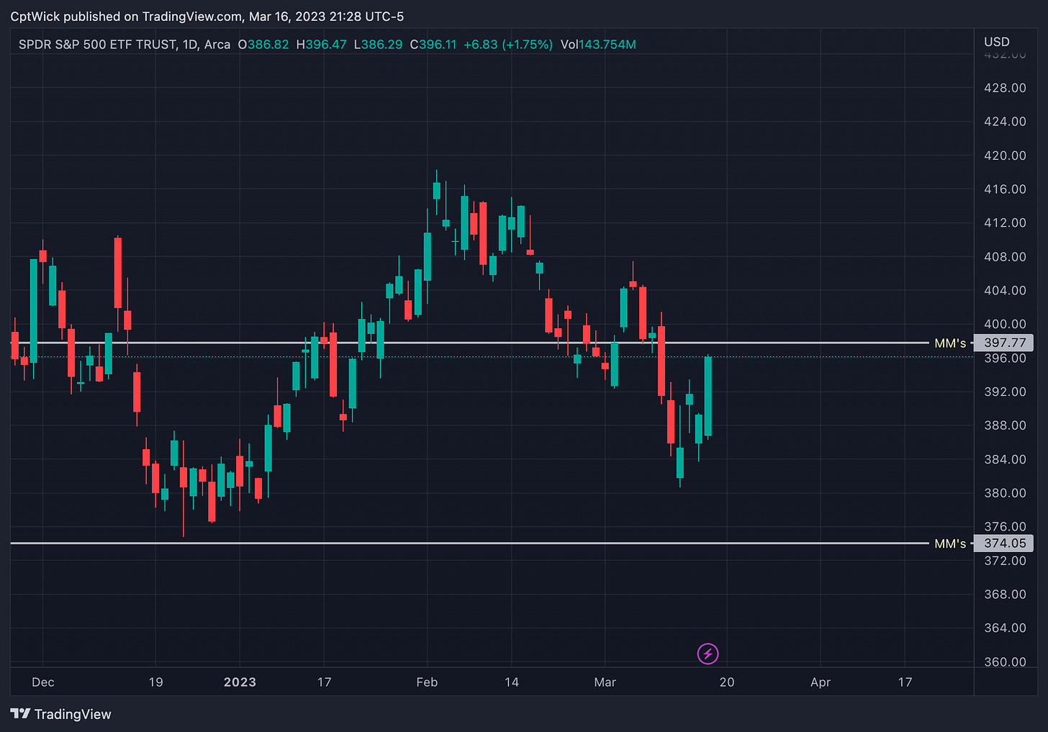Click the 2023 year axis label

(240, 682)
